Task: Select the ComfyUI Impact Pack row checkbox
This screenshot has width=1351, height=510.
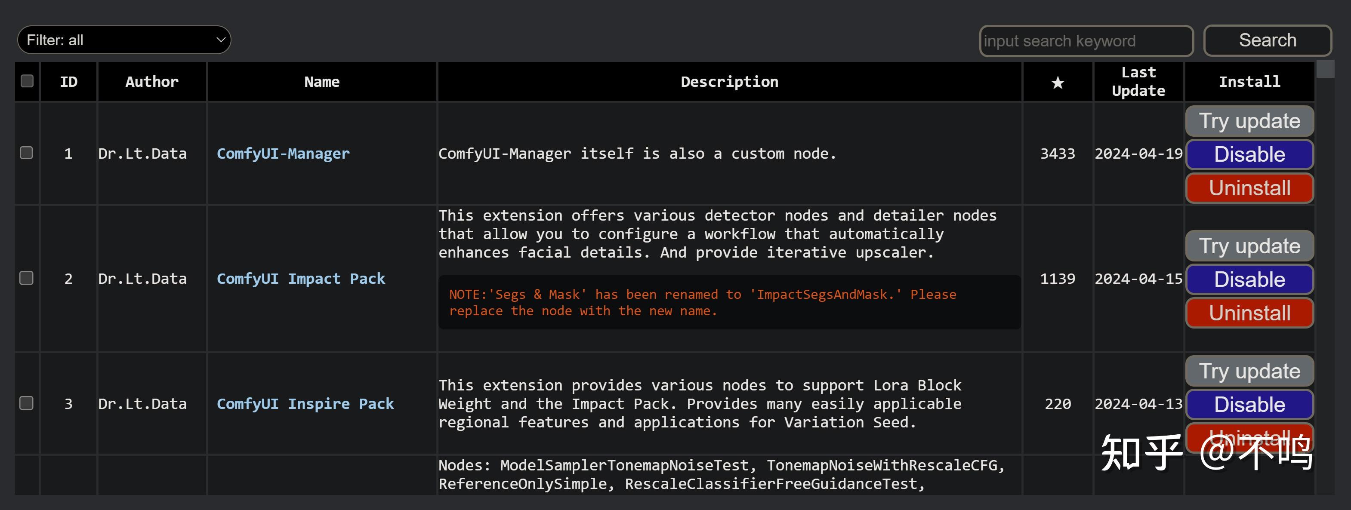Action: [x=26, y=278]
